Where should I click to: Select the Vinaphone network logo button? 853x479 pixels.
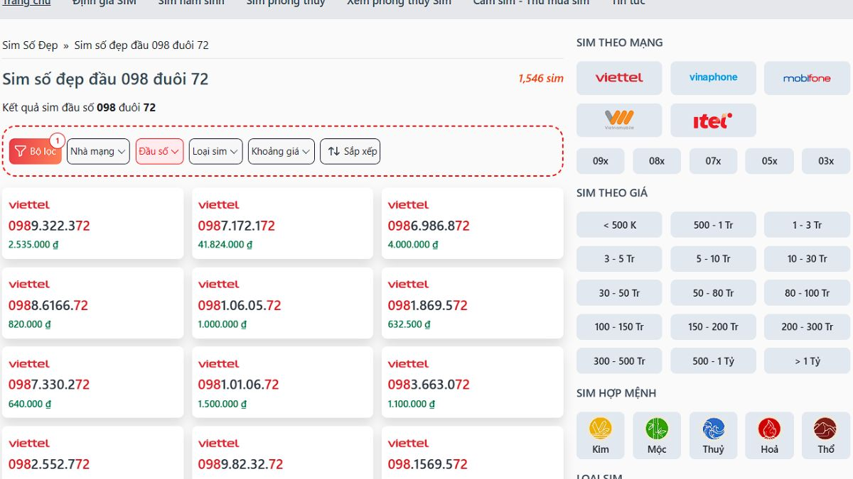[x=713, y=78]
